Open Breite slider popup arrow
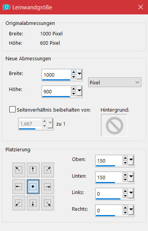Screen dimensions: 148x231 pos(80,75)
